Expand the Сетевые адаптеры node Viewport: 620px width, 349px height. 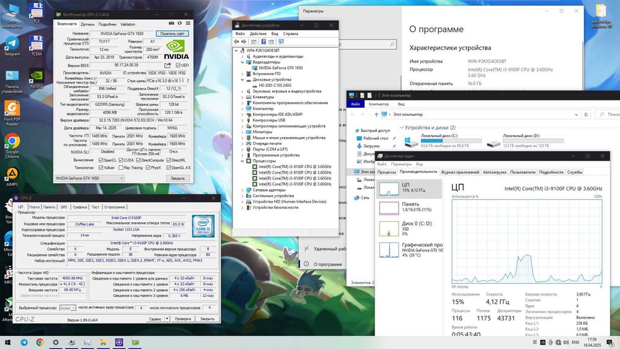[242, 190]
